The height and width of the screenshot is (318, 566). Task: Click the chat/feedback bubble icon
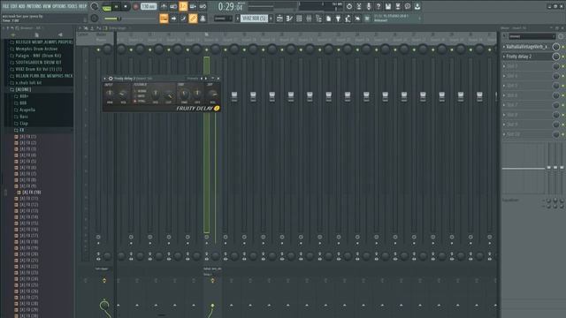click(x=408, y=6)
